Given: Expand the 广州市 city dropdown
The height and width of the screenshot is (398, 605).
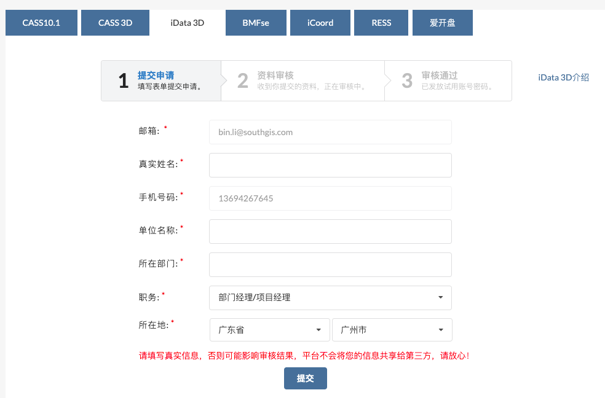Looking at the screenshot, I should (x=392, y=330).
